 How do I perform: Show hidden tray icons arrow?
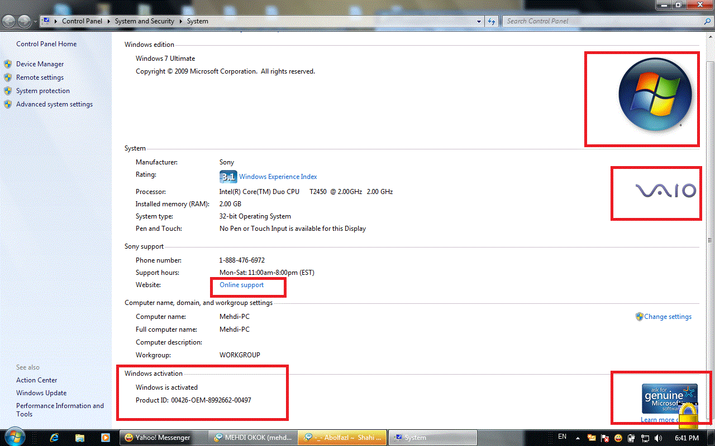click(x=578, y=438)
